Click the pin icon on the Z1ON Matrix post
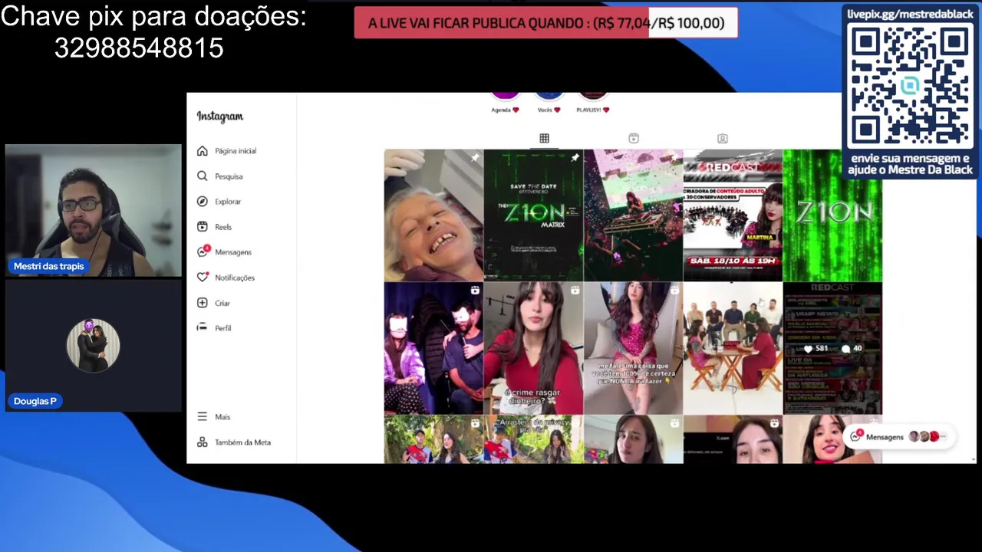This screenshot has width=982, height=552. (575, 158)
